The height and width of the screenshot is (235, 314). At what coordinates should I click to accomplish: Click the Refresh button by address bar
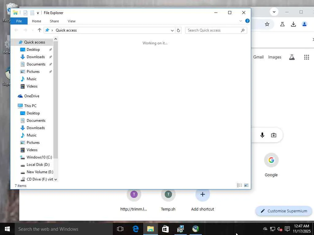click(x=178, y=30)
